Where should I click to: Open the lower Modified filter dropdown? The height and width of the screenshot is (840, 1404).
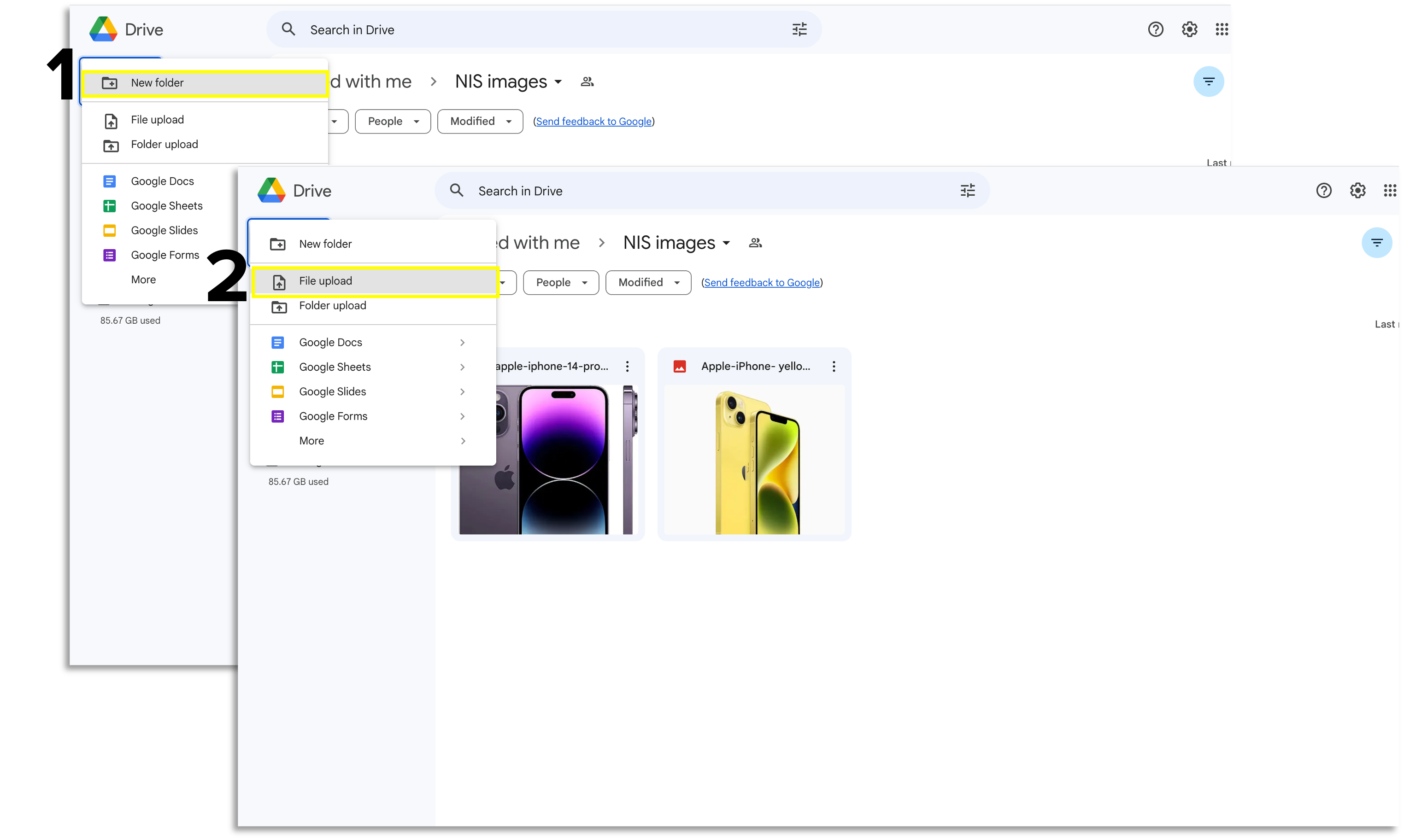point(648,282)
